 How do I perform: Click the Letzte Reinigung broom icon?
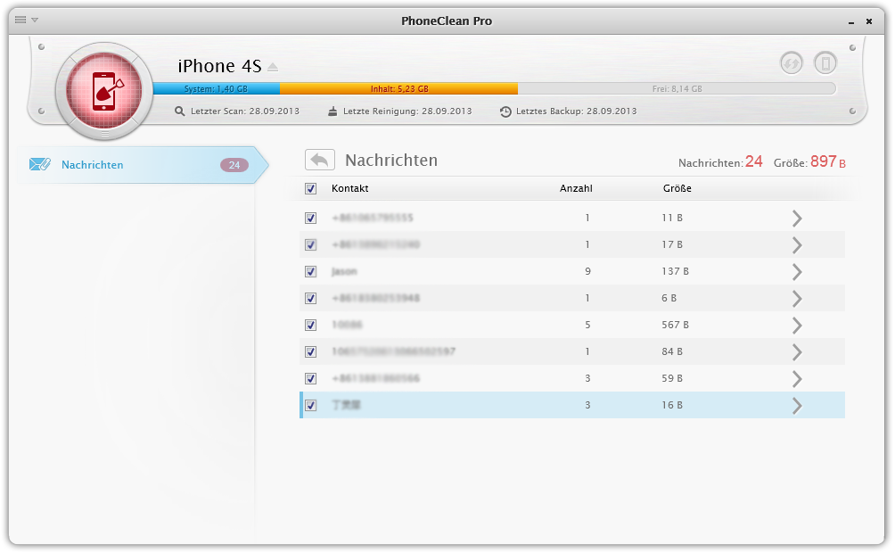[333, 111]
